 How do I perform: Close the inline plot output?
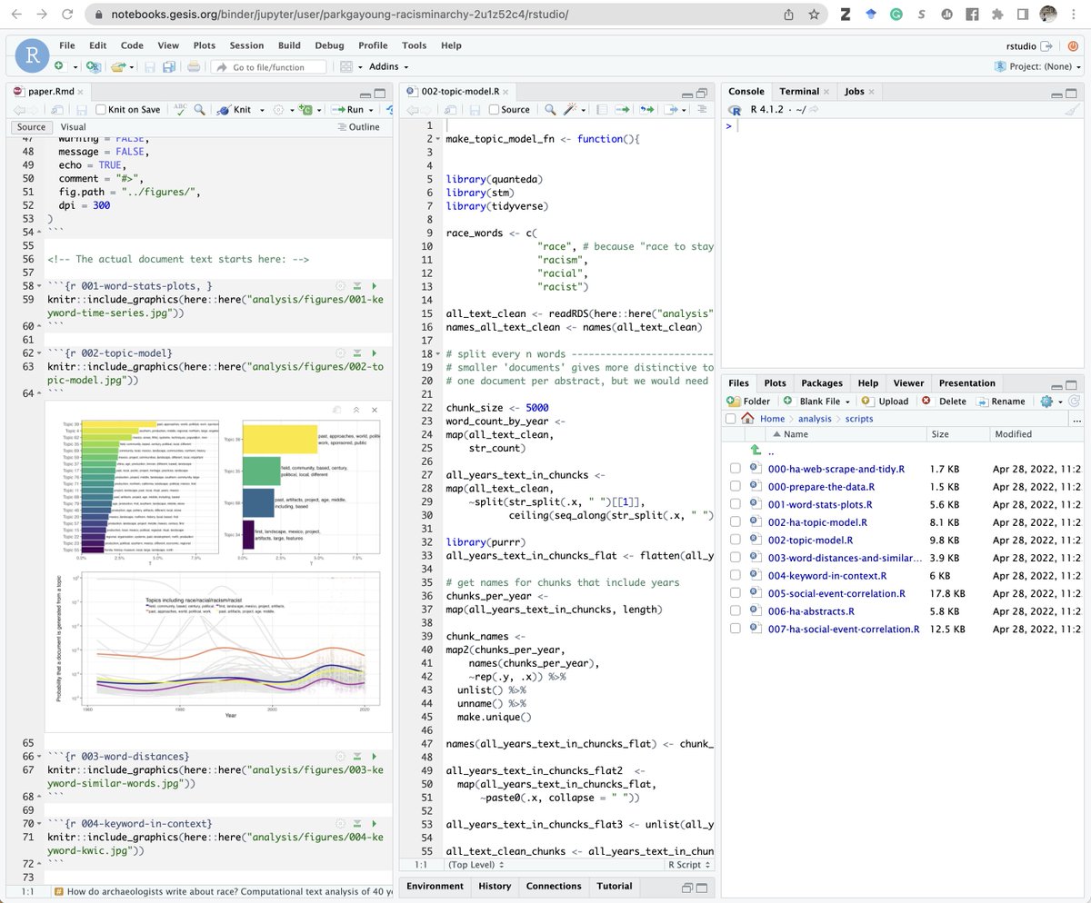(x=375, y=410)
